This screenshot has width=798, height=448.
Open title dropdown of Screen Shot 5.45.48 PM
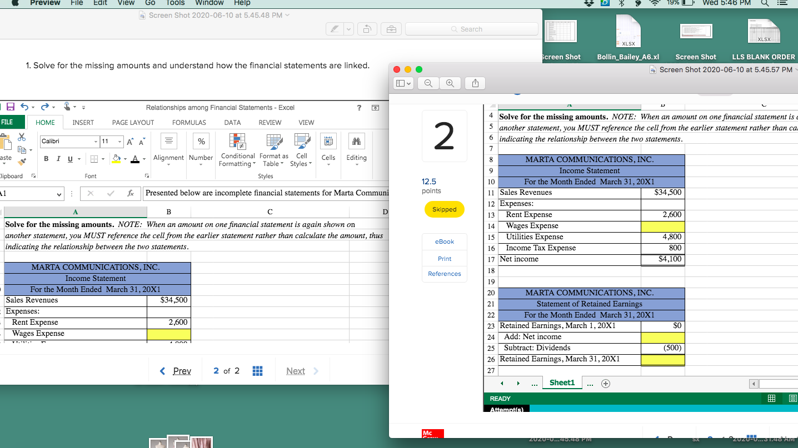point(287,15)
